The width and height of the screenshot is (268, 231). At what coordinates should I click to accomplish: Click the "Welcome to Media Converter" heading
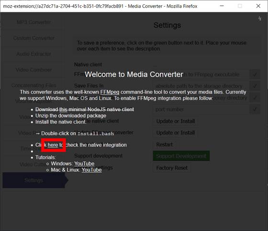[134, 74]
